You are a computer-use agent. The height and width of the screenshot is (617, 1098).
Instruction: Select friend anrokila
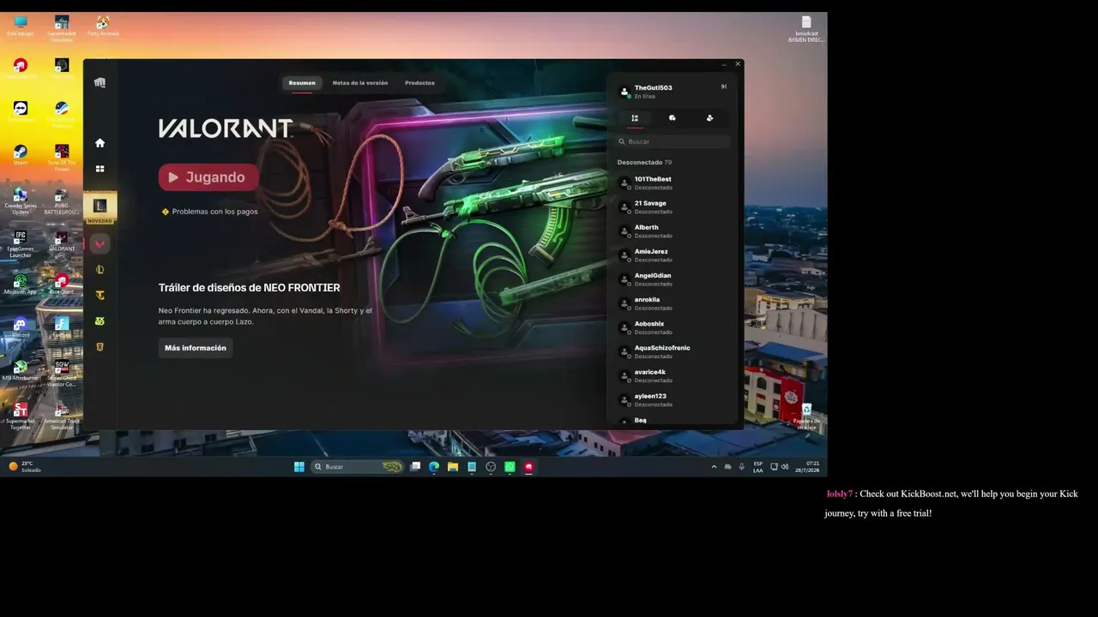pos(674,303)
